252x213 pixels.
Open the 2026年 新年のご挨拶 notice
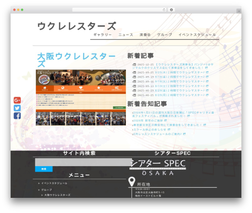tap(148, 120)
